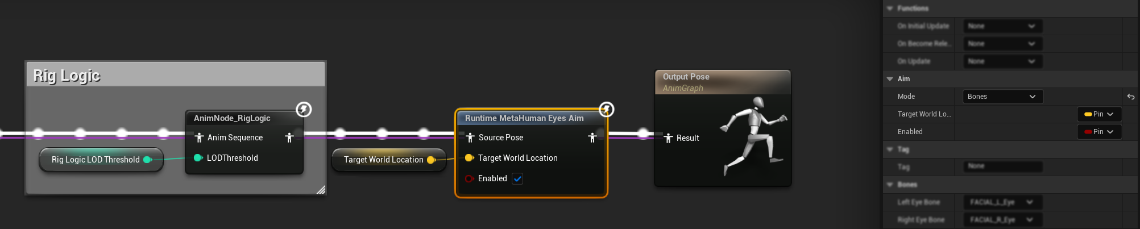Screen dimensions: 1140x229
Task: Click the Tag input field showing None
Action: [x=1003, y=166]
